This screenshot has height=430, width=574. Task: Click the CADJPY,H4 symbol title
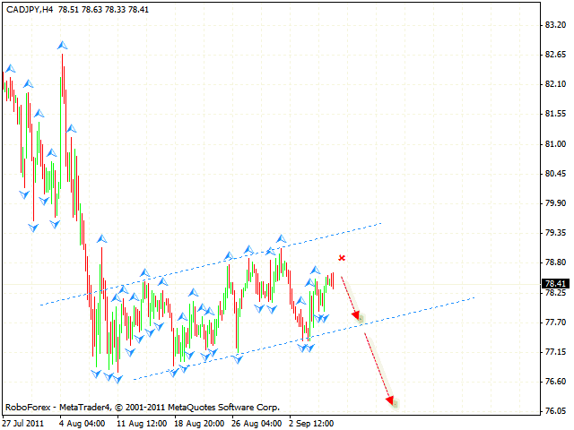click(x=30, y=10)
